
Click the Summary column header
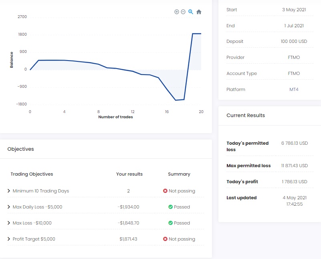coord(179,174)
